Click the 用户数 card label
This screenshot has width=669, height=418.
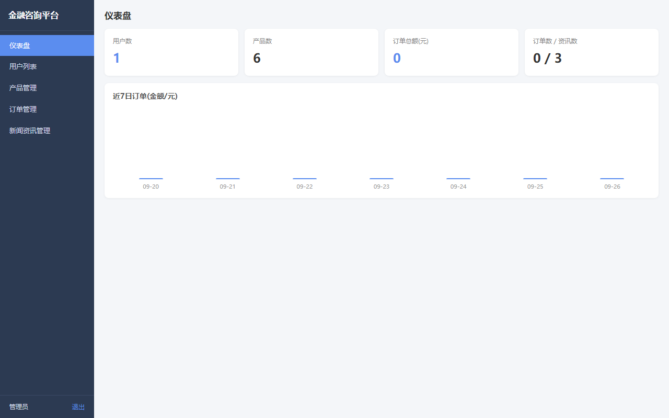tap(122, 41)
